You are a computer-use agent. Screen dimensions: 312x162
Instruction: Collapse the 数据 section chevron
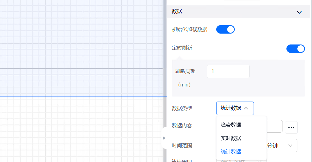(x=299, y=12)
